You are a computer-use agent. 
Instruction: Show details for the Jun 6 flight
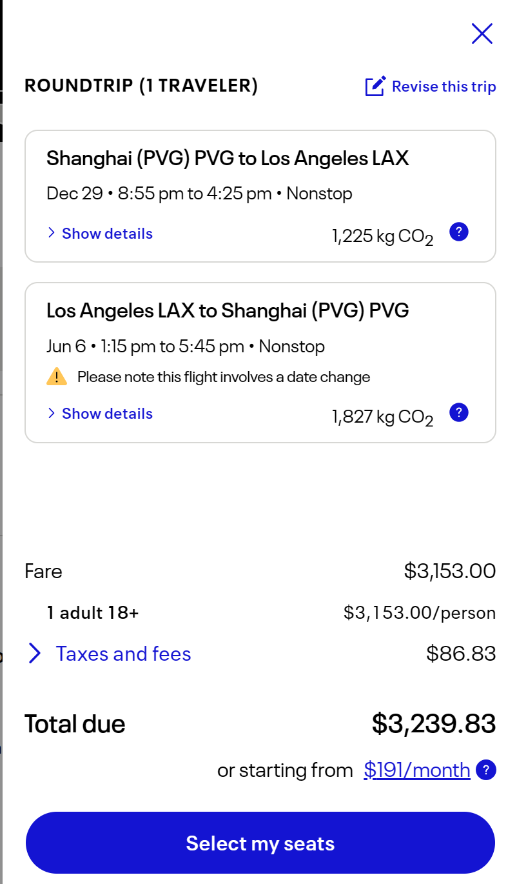pos(107,414)
